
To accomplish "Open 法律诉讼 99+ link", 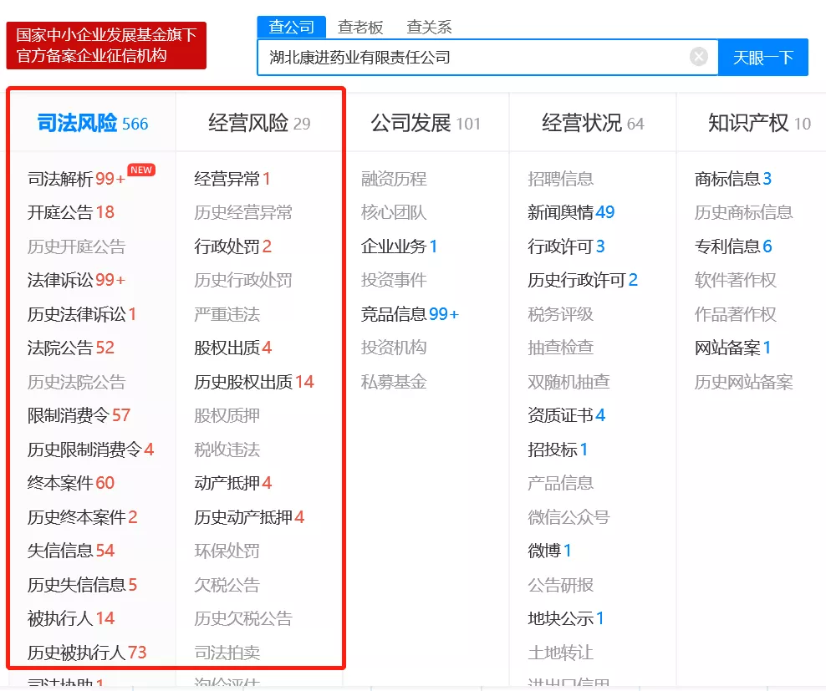I will (x=76, y=280).
